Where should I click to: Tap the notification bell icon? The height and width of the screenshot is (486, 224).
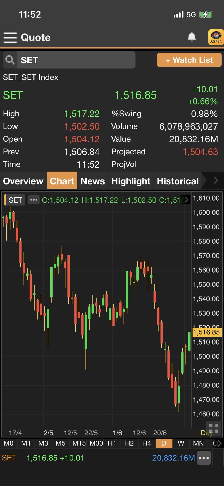pos(192,37)
